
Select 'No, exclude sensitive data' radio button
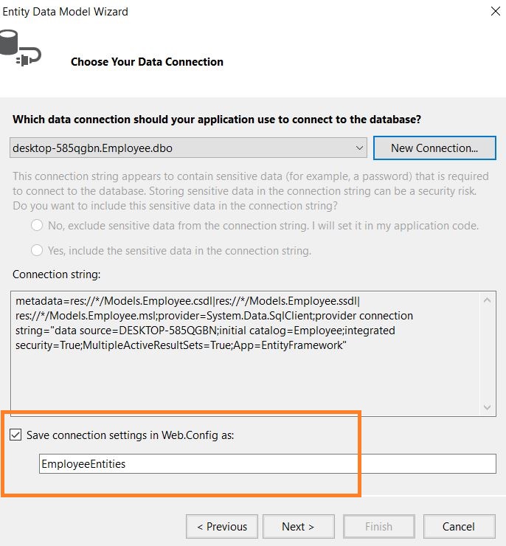click(37, 225)
